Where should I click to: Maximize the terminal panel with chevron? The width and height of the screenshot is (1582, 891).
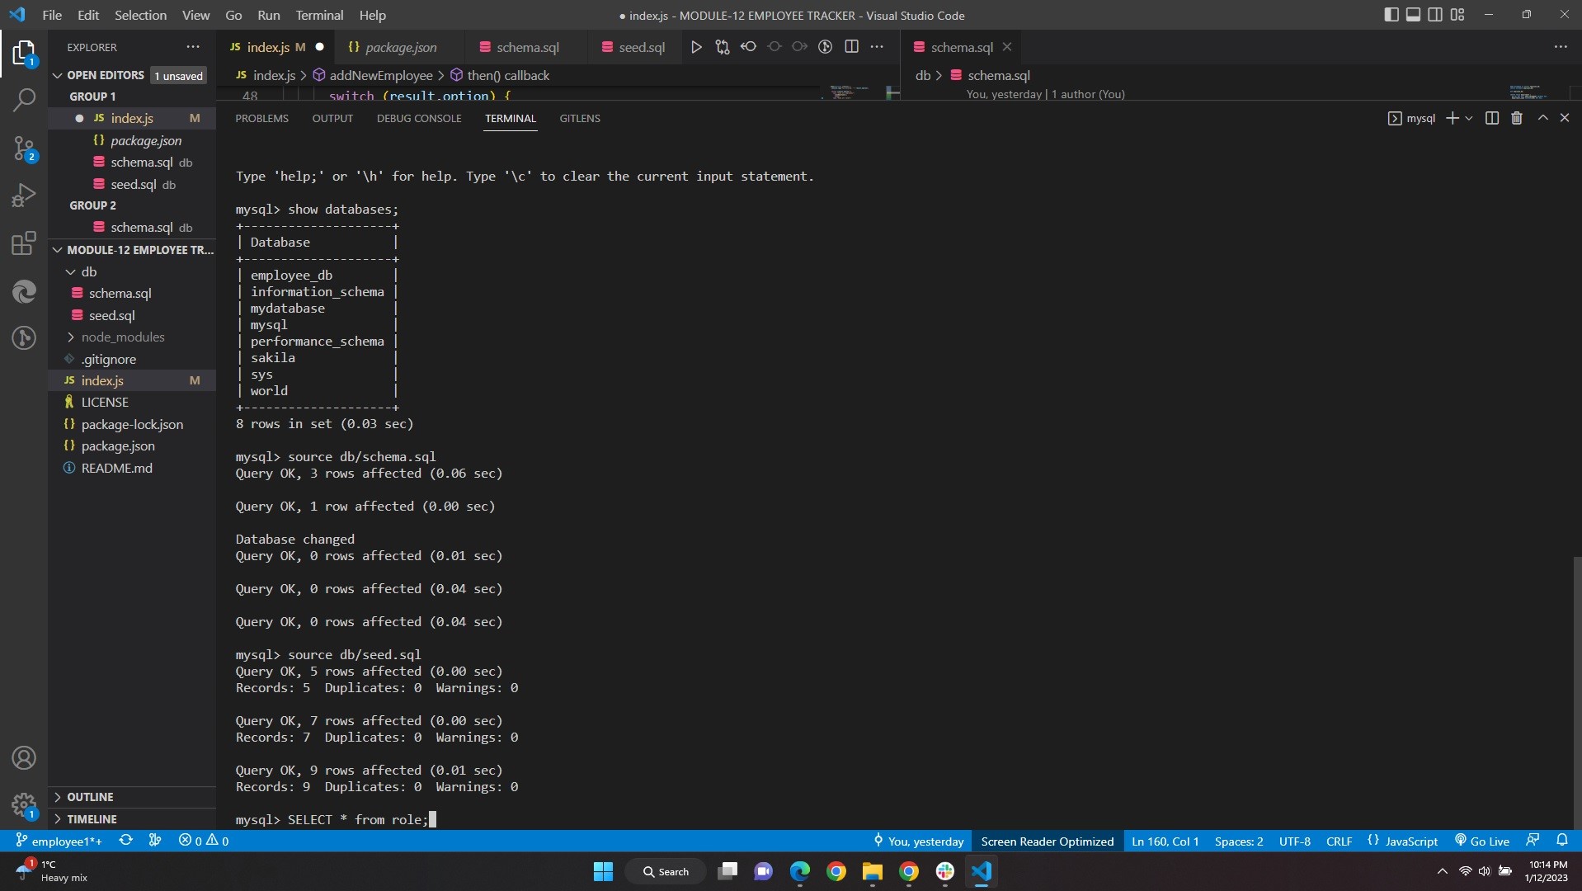coord(1542,118)
